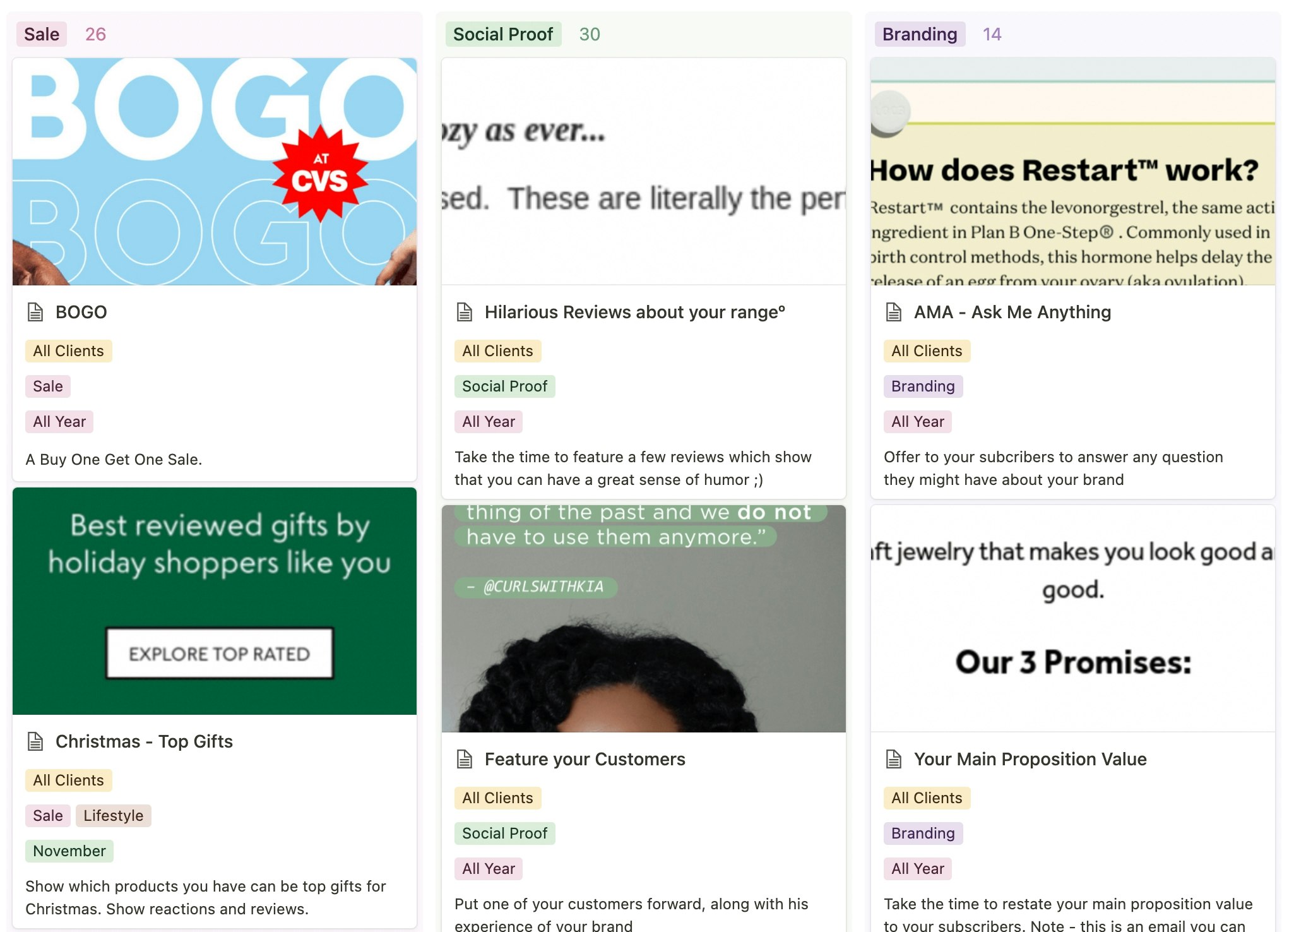This screenshot has height=932, width=1294.
Task: Click the 26 count next to Sale
Action: 95,34
